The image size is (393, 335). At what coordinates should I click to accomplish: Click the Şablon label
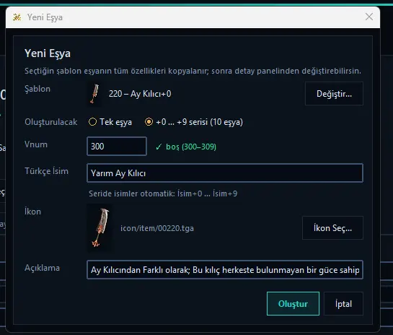click(37, 89)
